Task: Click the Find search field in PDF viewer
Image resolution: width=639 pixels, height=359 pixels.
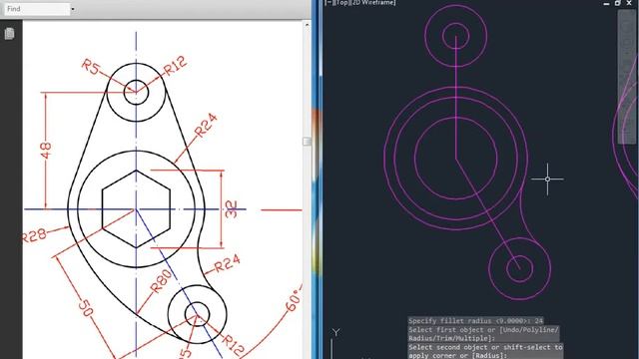Action: [37, 9]
